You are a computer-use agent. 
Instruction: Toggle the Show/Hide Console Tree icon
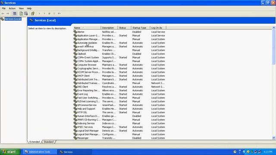click(15, 13)
